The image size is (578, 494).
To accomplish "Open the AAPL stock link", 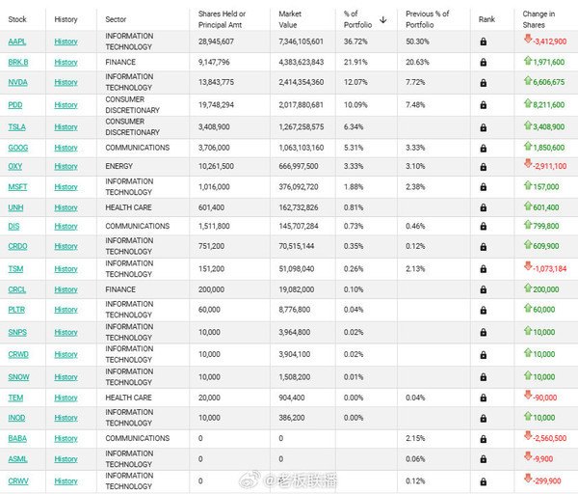I will pyautogui.click(x=17, y=41).
